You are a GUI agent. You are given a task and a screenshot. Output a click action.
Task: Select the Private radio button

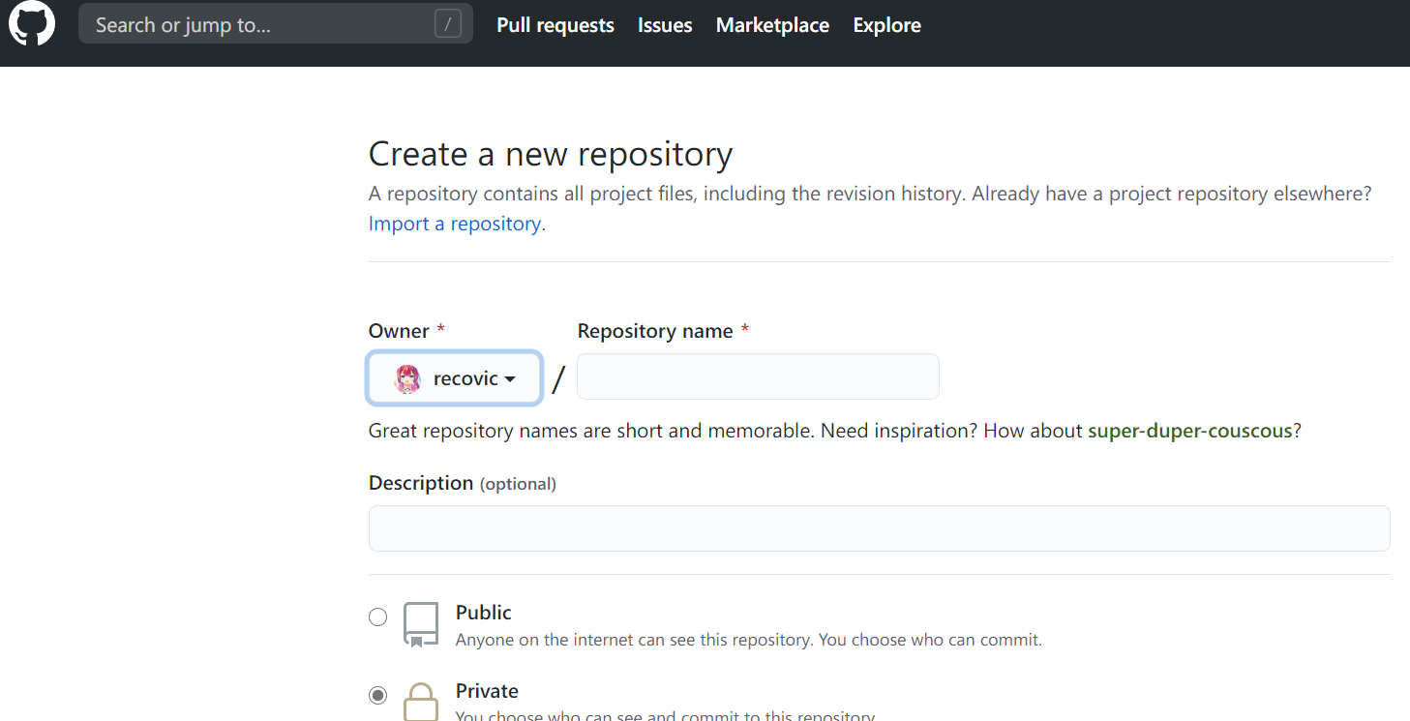click(378, 695)
